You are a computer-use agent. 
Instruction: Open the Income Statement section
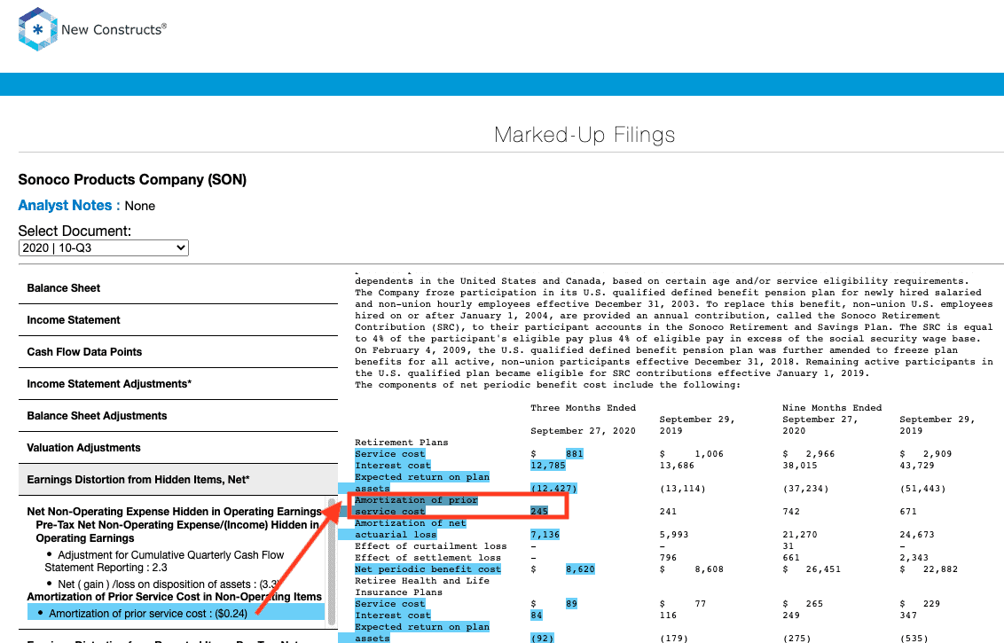[x=178, y=320]
